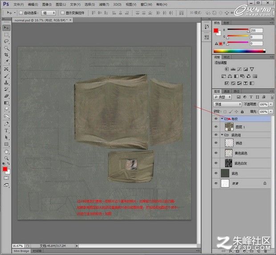Add a Curves adjustment layer
The width and height of the screenshot is (276, 255).
pos(239,69)
